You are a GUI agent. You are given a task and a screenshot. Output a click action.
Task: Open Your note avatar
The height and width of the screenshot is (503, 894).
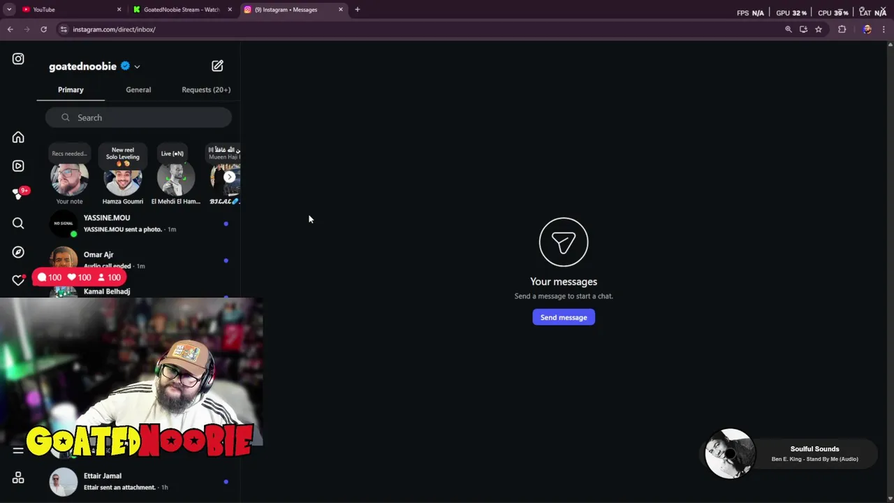point(69,179)
